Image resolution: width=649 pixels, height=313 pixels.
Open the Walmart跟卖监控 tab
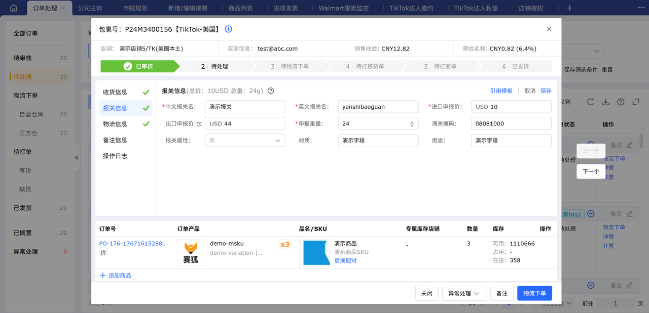pos(344,8)
